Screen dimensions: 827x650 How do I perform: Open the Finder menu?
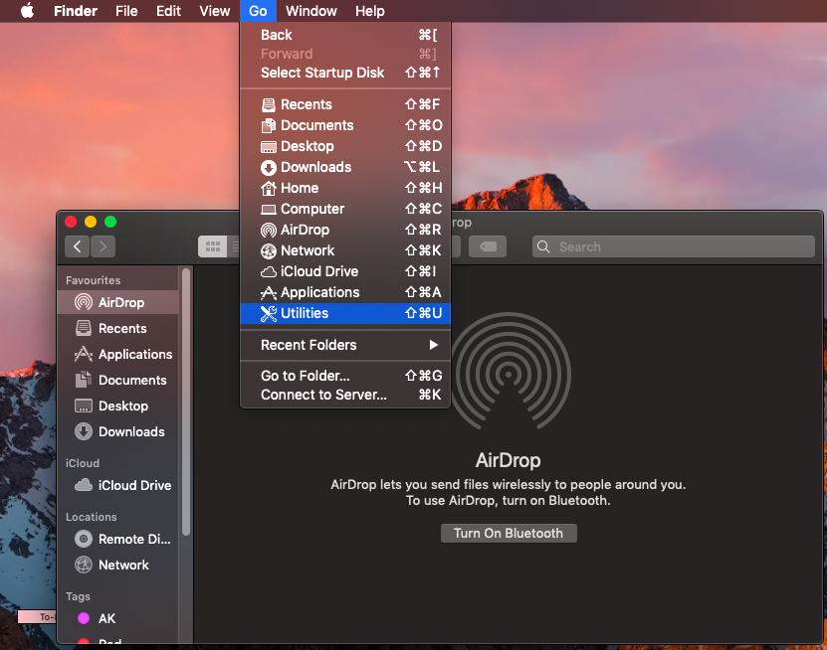[x=76, y=11]
